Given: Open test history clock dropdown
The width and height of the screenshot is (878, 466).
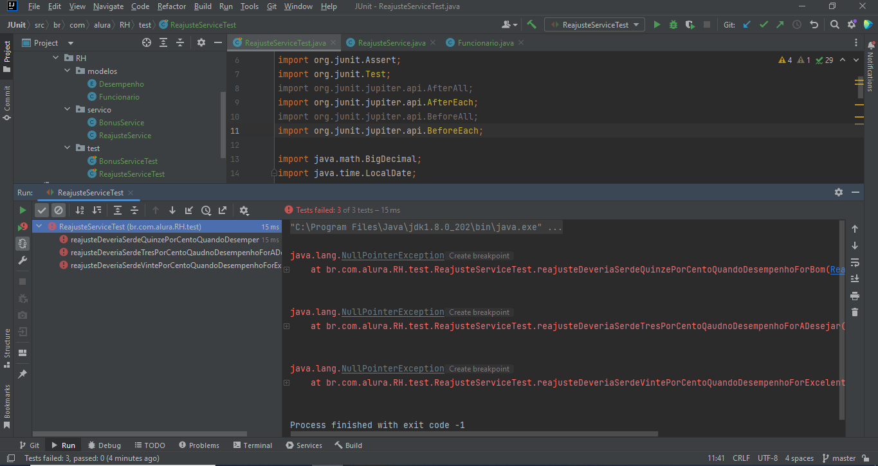Looking at the screenshot, I should pos(206,210).
